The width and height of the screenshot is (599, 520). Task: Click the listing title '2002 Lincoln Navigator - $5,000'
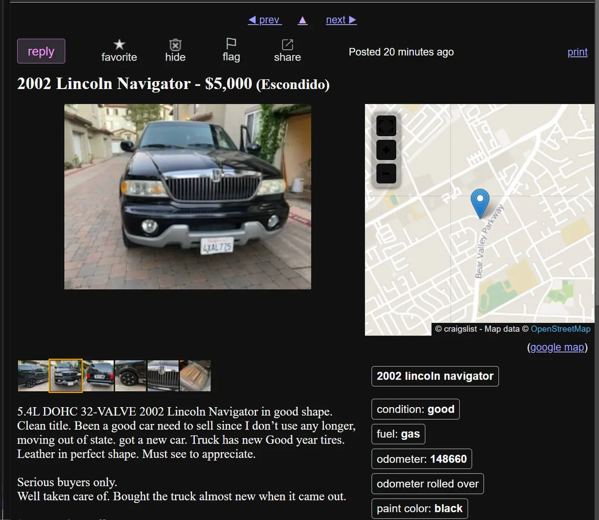pos(135,84)
